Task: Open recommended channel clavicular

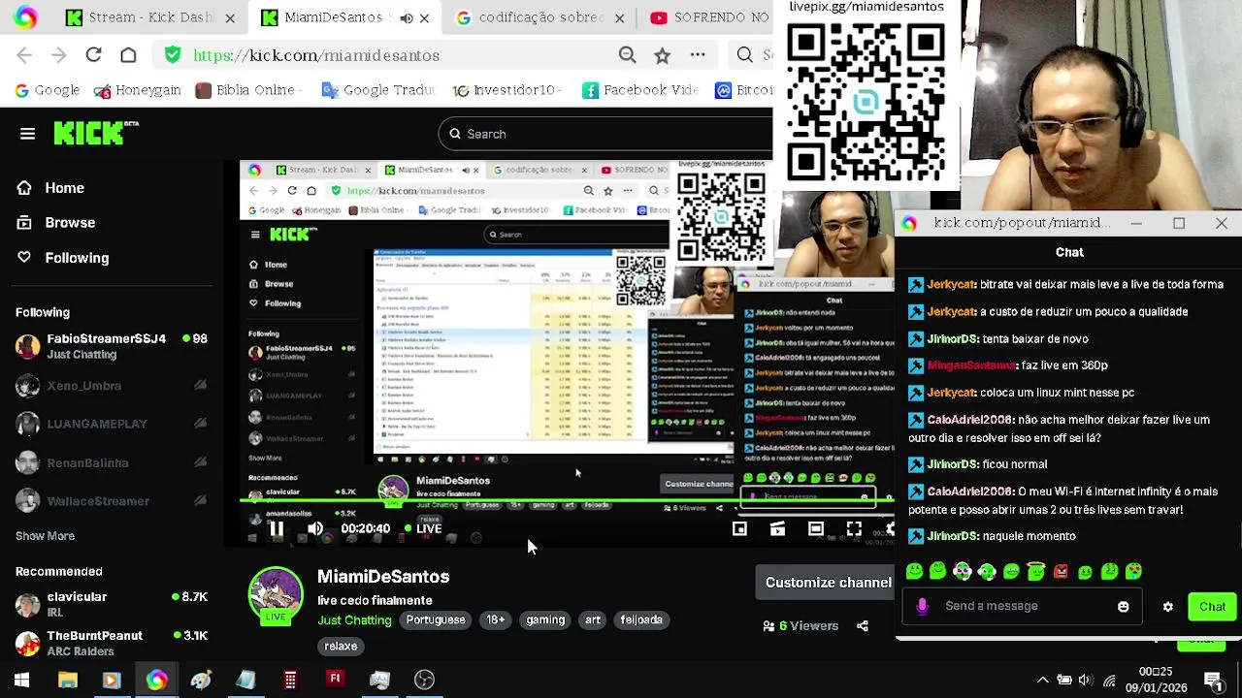Action: [x=112, y=604]
